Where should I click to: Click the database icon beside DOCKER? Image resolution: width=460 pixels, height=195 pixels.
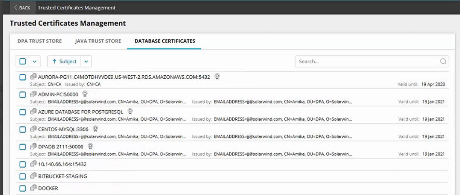(x=33, y=188)
